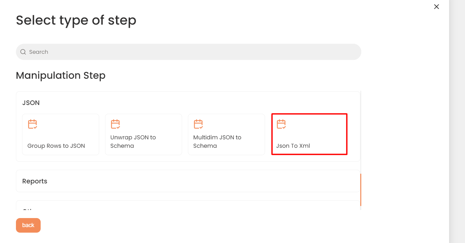The image size is (465, 243).
Task: Click the Select type of step title
Action: (76, 20)
